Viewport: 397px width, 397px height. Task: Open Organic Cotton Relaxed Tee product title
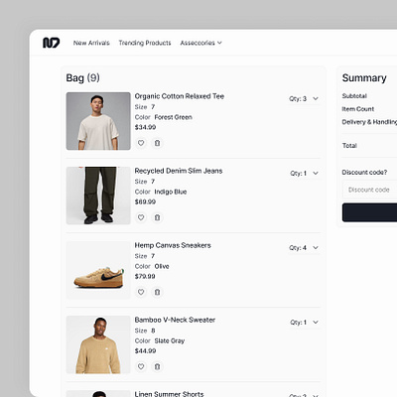pyautogui.click(x=180, y=96)
